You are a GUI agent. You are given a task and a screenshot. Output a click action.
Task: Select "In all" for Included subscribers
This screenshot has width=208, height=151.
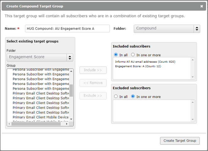pos(116,55)
